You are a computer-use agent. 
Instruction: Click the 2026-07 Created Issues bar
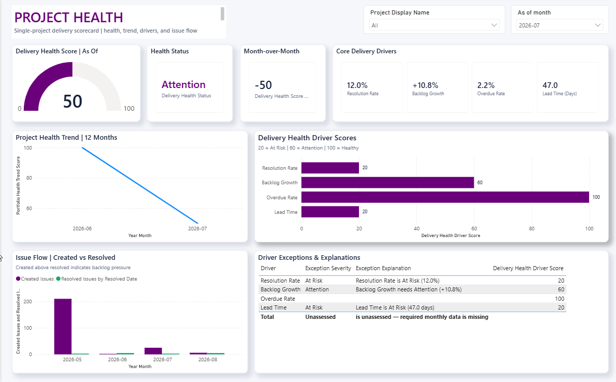click(153, 351)
